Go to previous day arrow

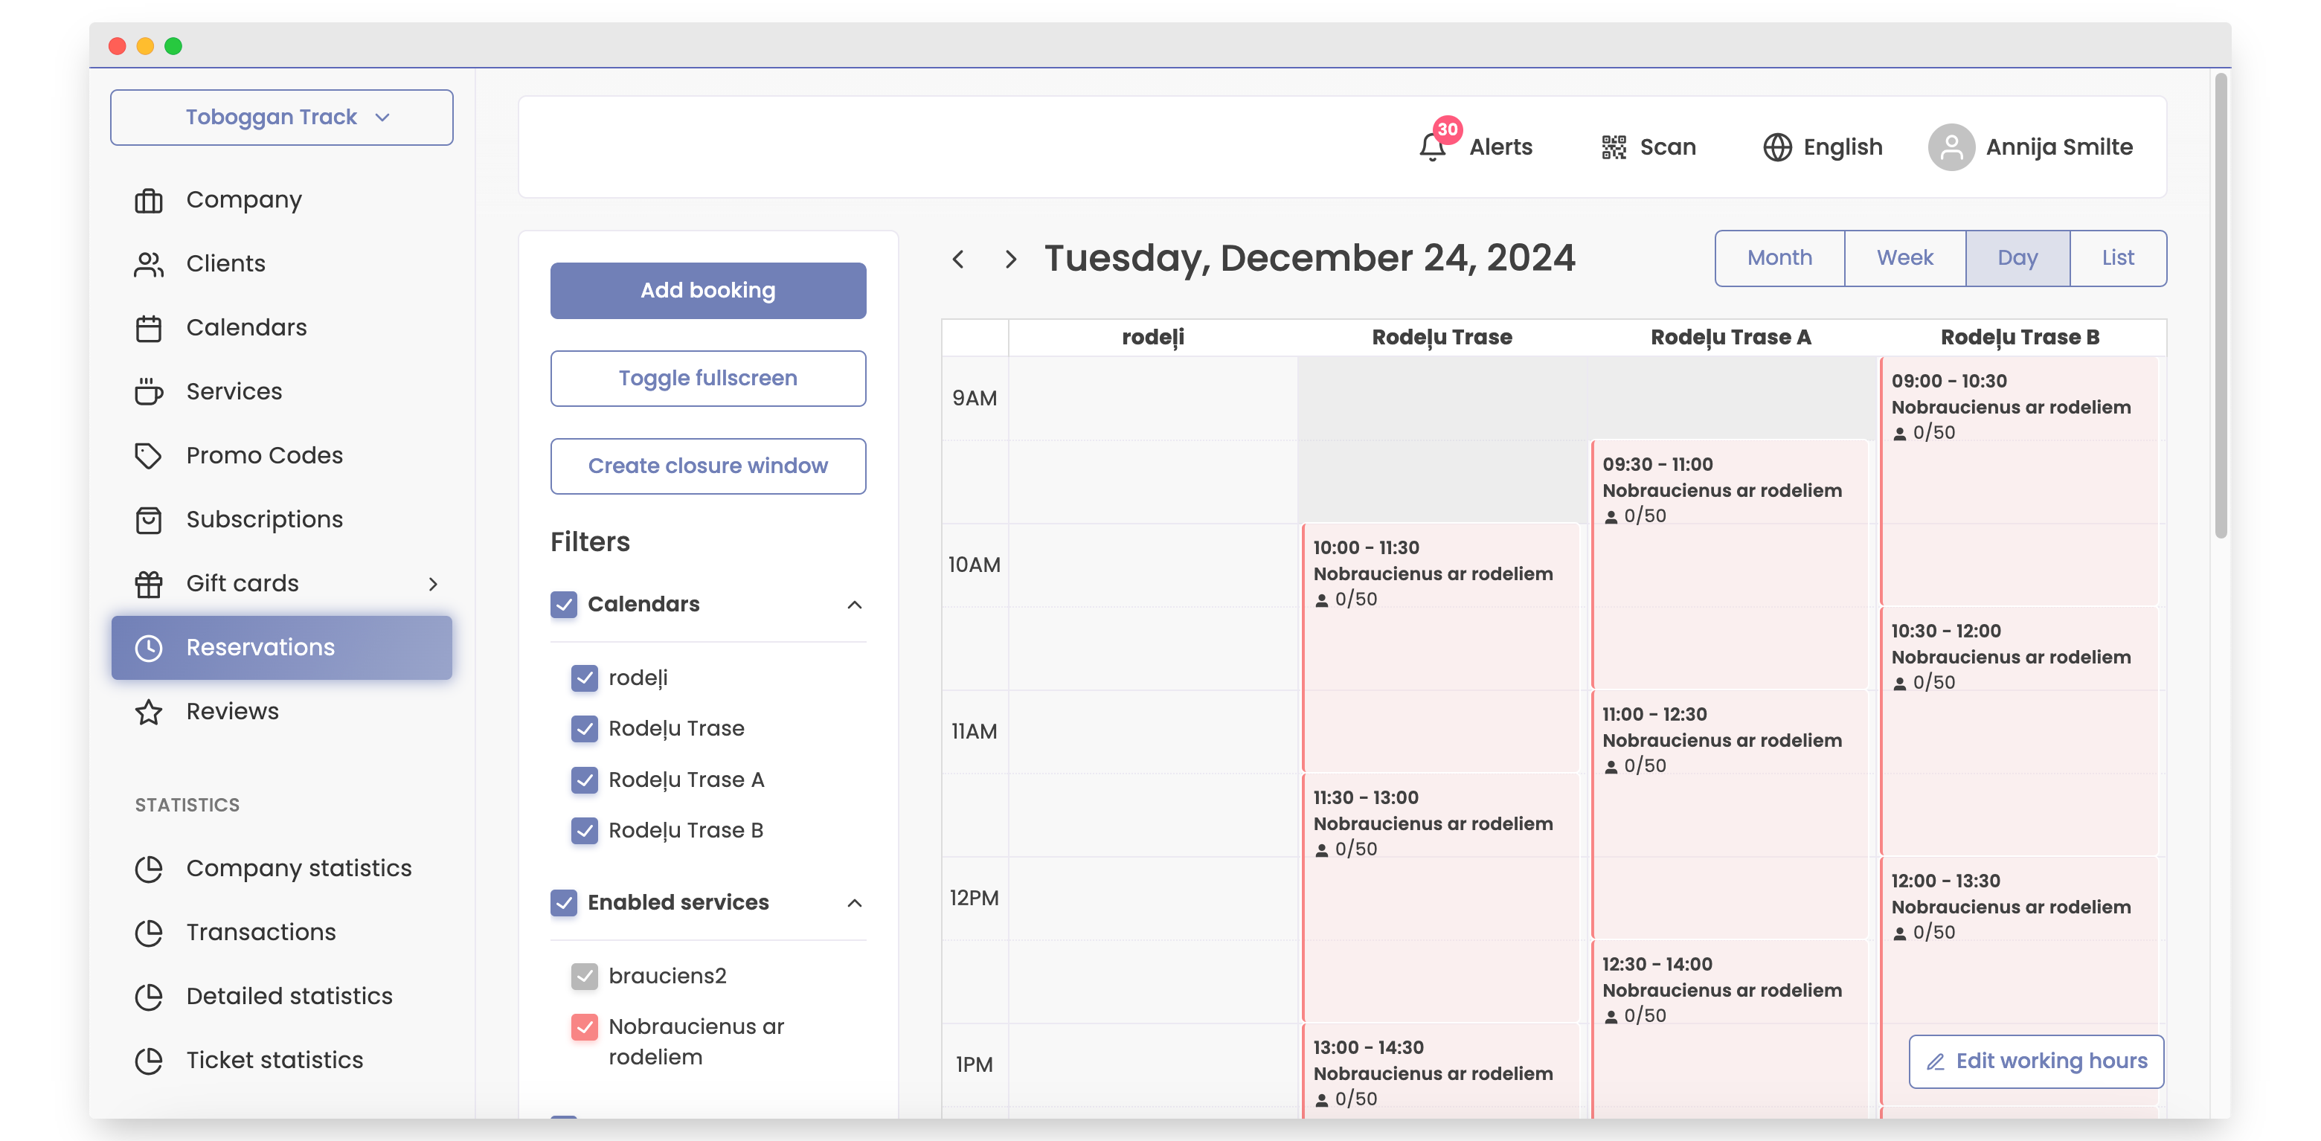pyautogui.click(x=959, y=260)
